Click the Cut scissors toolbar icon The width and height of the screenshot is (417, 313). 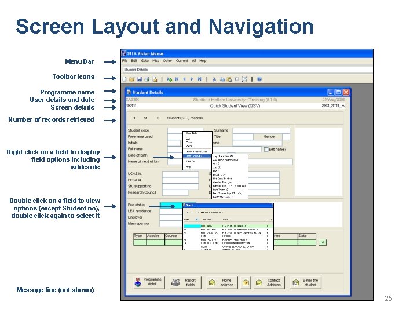pos(214,79)
